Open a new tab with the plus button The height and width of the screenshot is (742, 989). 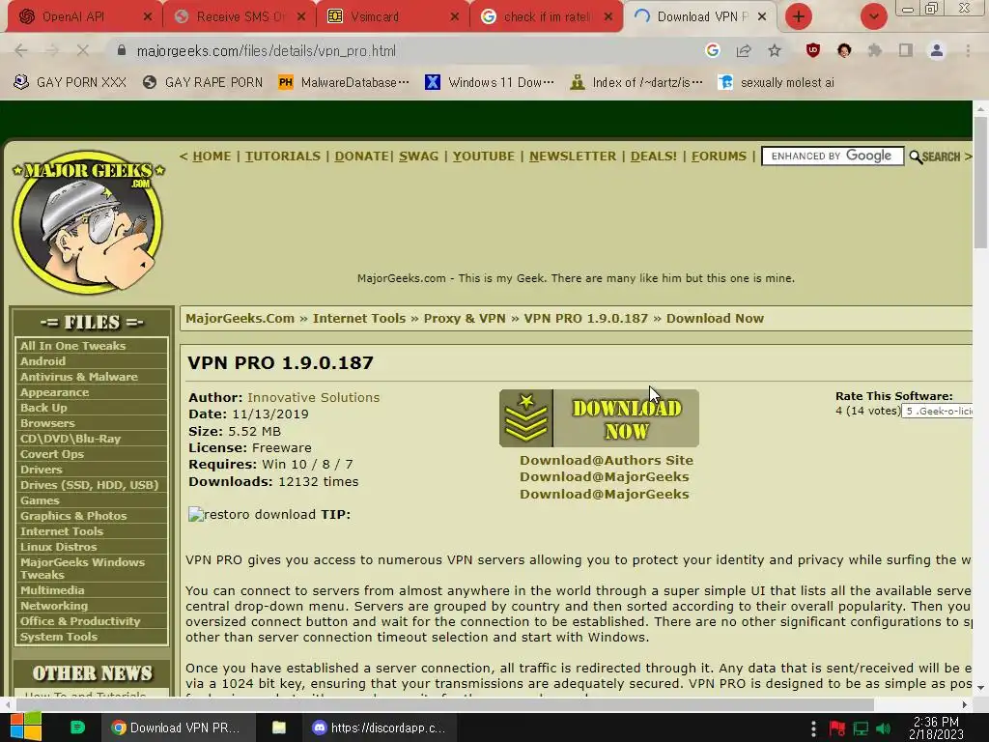799,16
